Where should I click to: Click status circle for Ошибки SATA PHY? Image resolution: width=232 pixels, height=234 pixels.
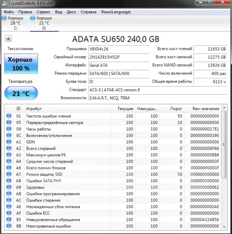[9, 181]
